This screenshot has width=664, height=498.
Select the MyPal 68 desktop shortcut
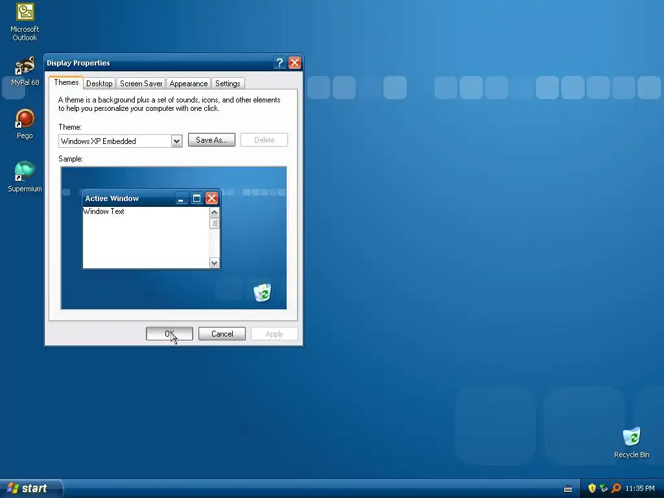25,71
